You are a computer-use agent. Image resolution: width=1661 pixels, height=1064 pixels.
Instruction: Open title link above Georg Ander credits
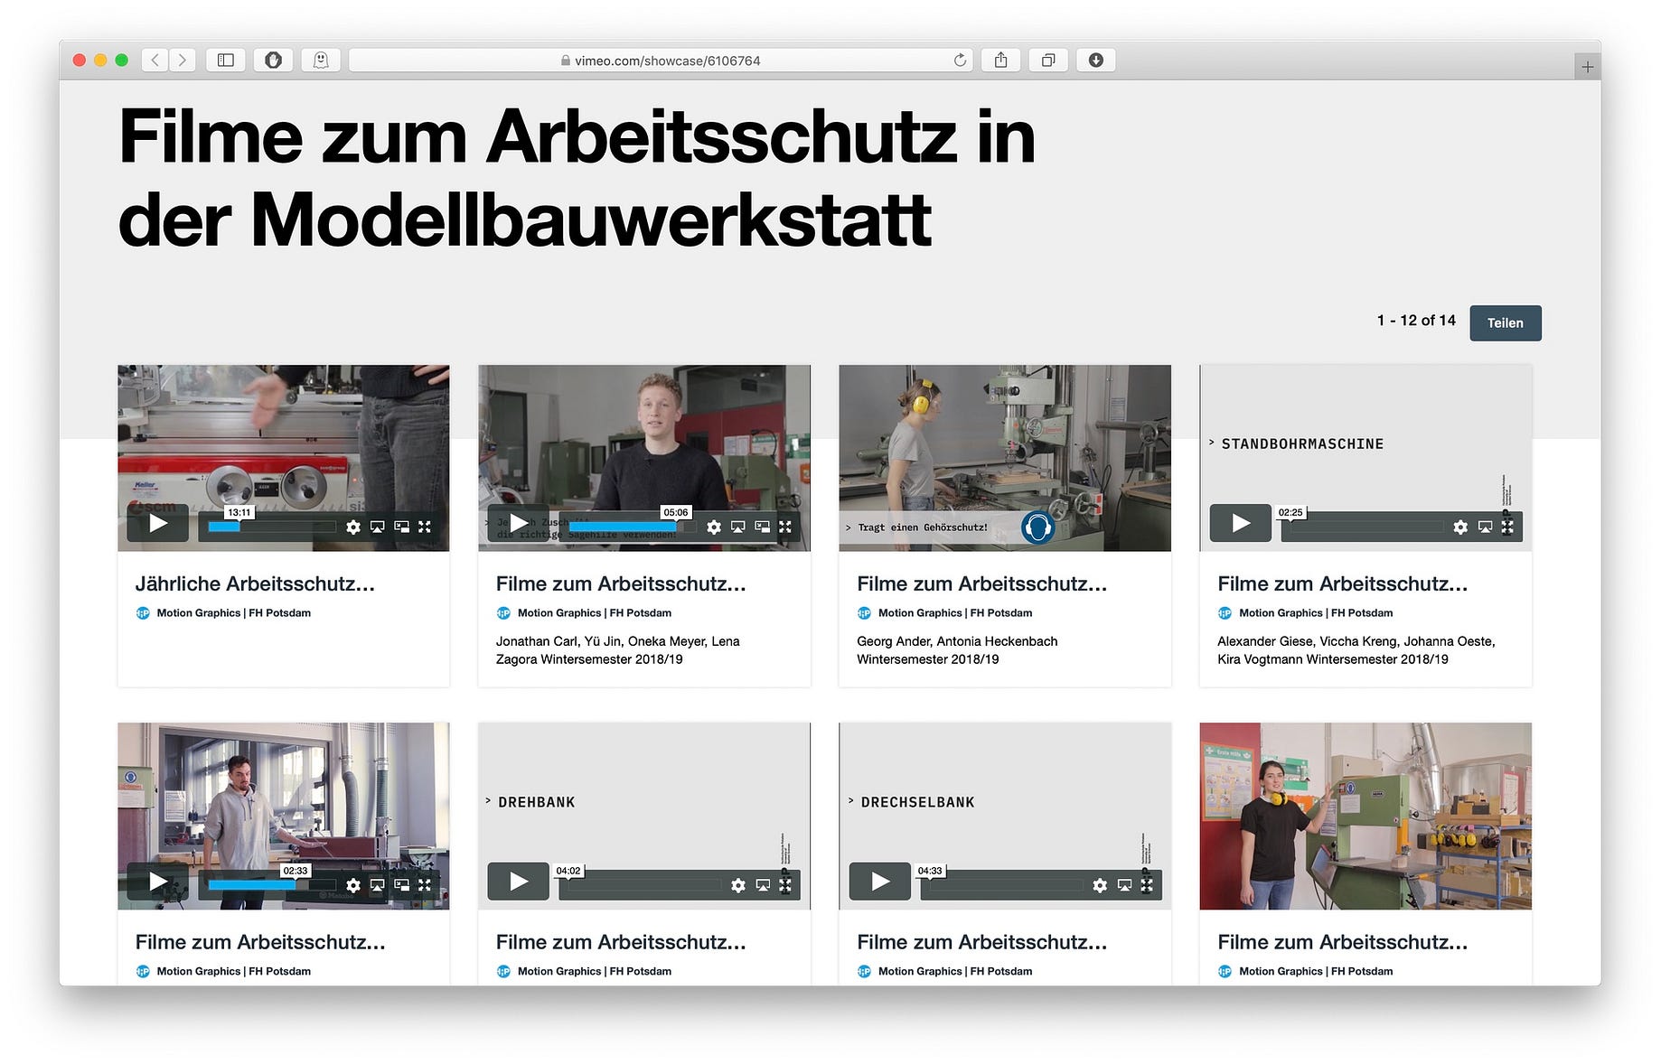click(981, 583)
